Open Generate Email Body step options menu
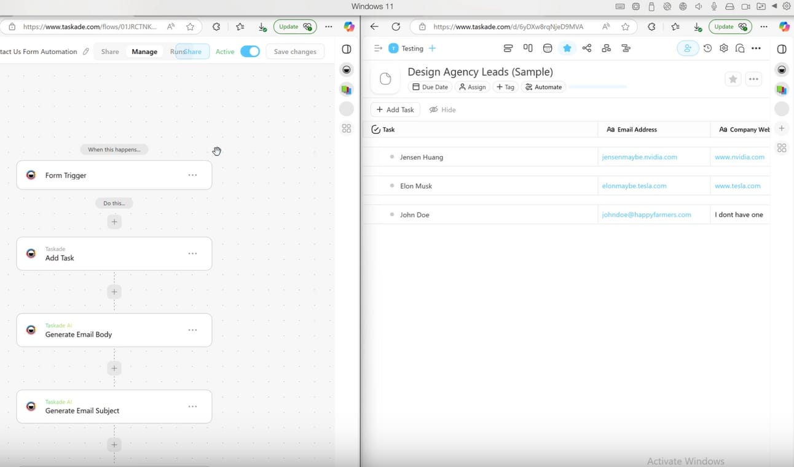The width and height of the screenshot is (794, 467). coord(192,330)
